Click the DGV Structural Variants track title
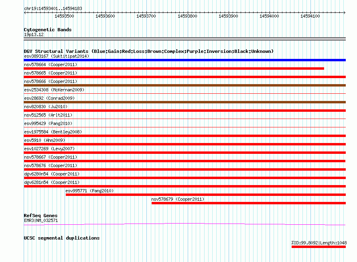The width and height of the screenshot is (357, 262). (x=148, y=51)
